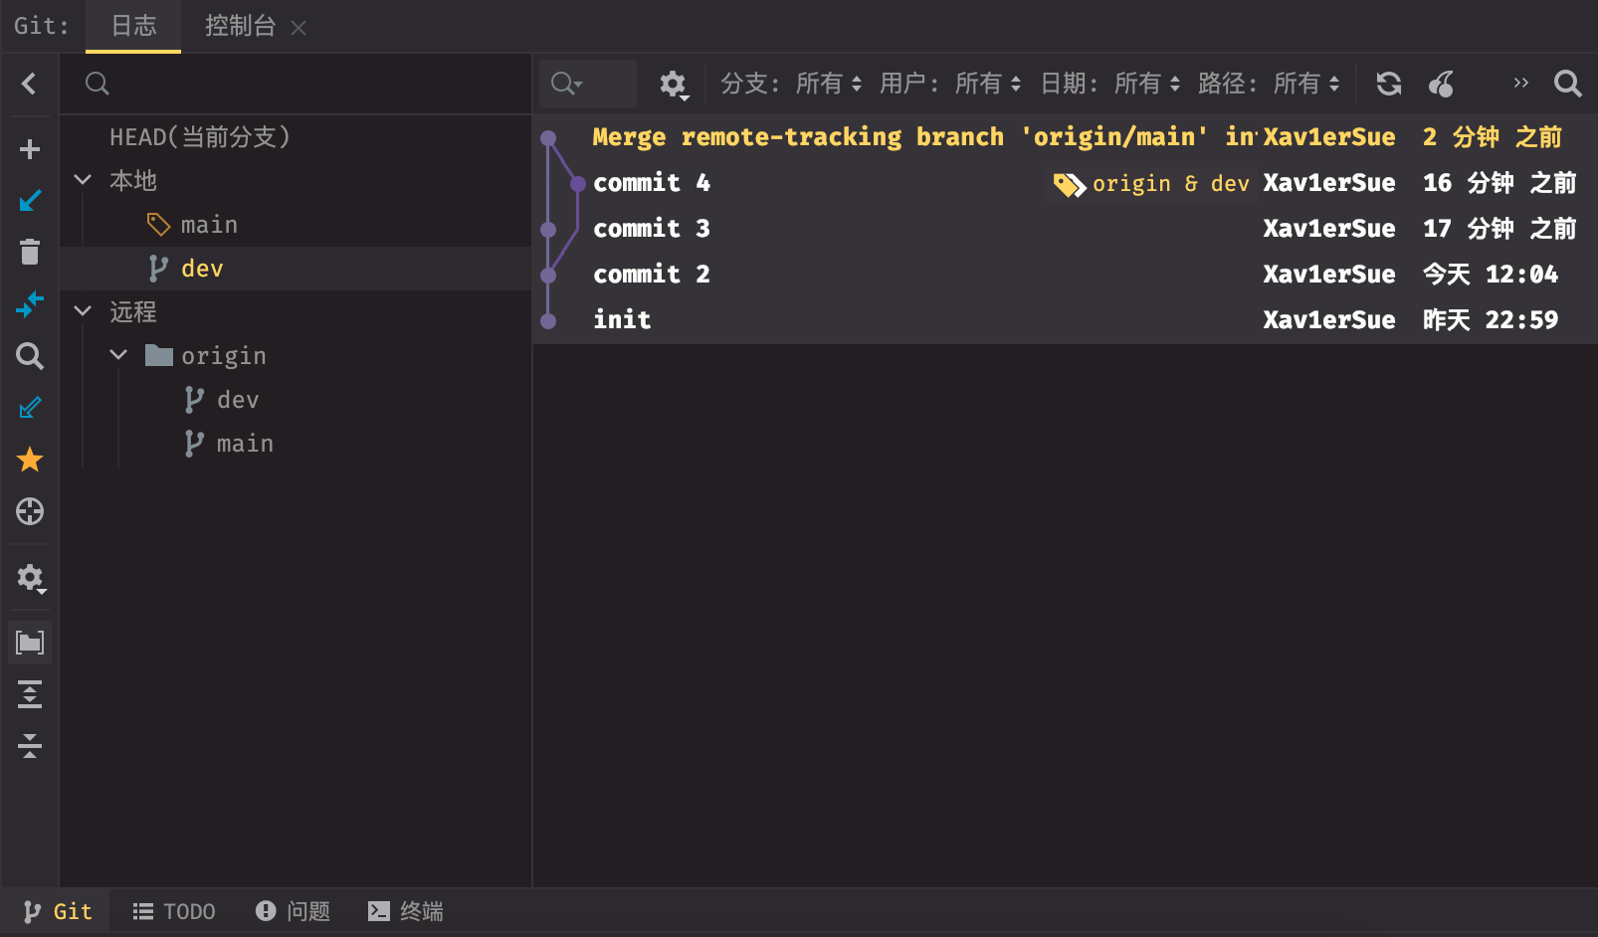Click the collapse all icon in sidebar
The width and height of the screenshot is (1598, 937).
click(30, 746)
